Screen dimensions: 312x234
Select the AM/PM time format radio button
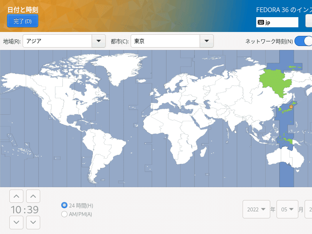click(x=64, y=214)
